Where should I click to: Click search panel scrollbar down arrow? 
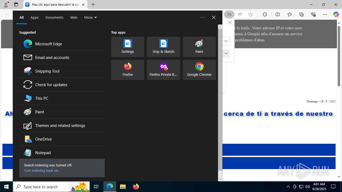(x=220, y=179)
